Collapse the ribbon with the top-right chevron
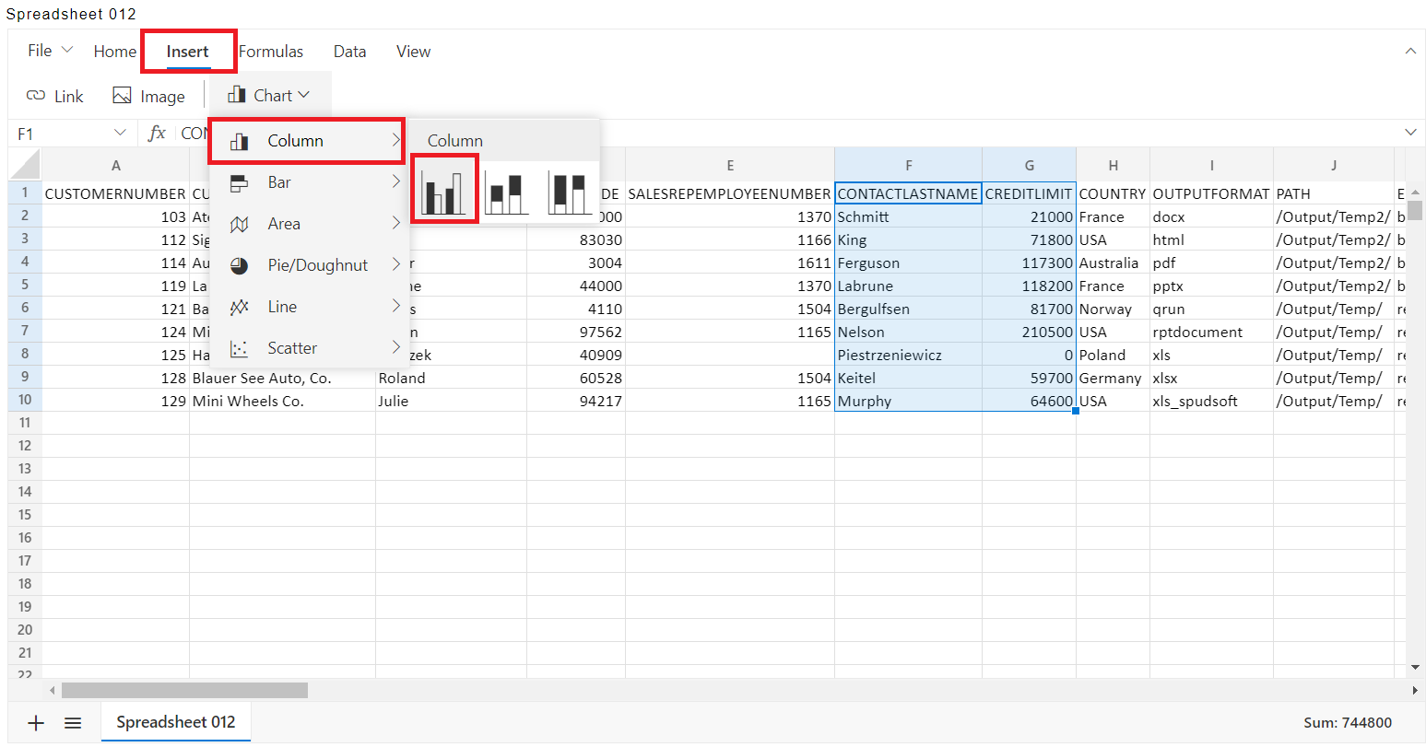1426x747 pixels. pos(1409,52)
